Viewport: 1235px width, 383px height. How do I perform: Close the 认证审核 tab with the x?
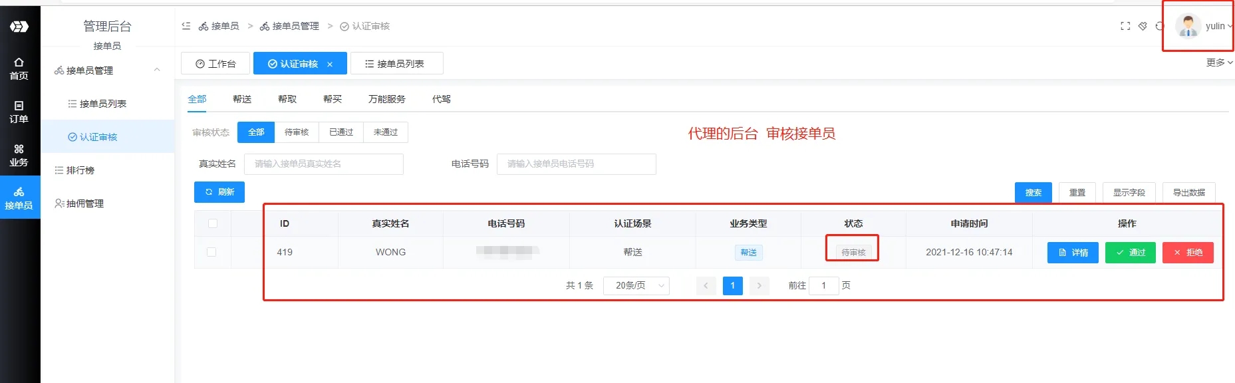[x=330, y=64]
